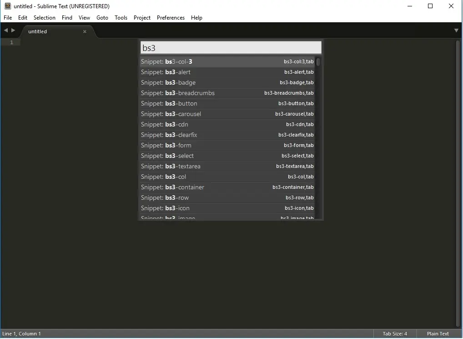The width and height of the screenshot is (463, 339).
Task: Select Snippet: bs3-button
Action: click(x=227, y=104)
